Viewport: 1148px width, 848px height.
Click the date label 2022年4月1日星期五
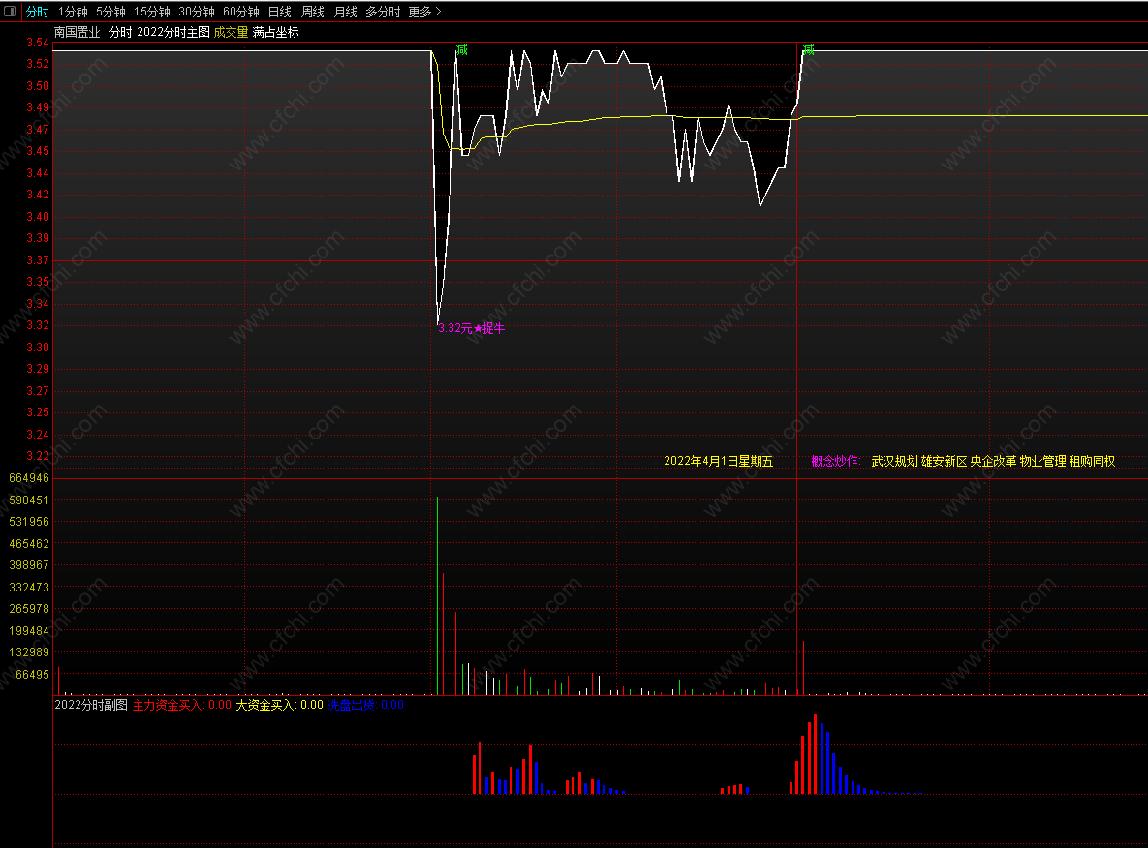718,461
